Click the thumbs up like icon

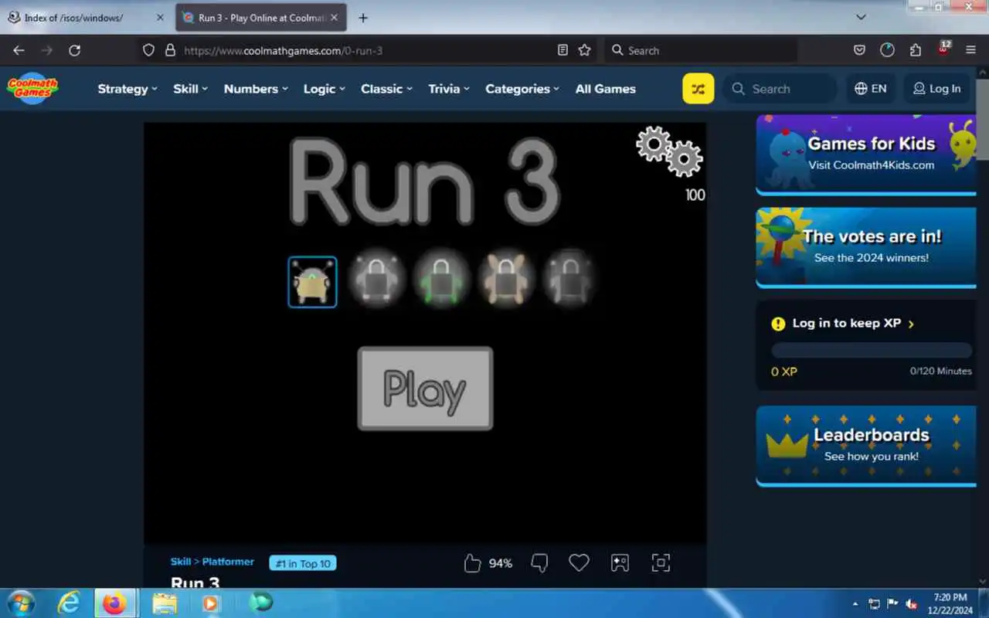(472, 563)
